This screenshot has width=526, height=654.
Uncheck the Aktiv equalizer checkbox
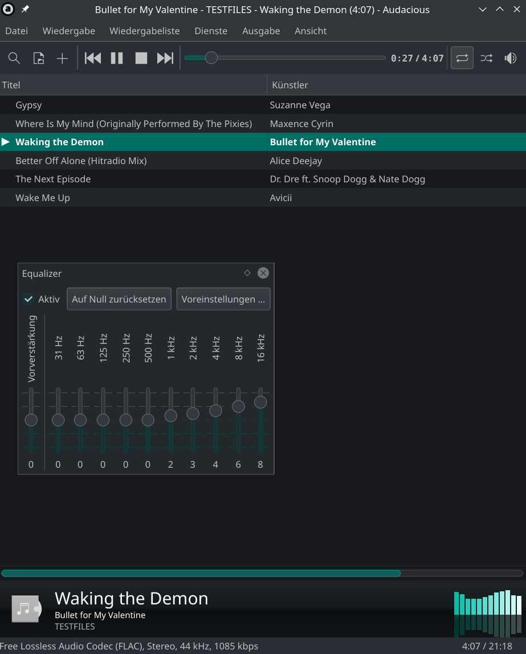point(28,299)
